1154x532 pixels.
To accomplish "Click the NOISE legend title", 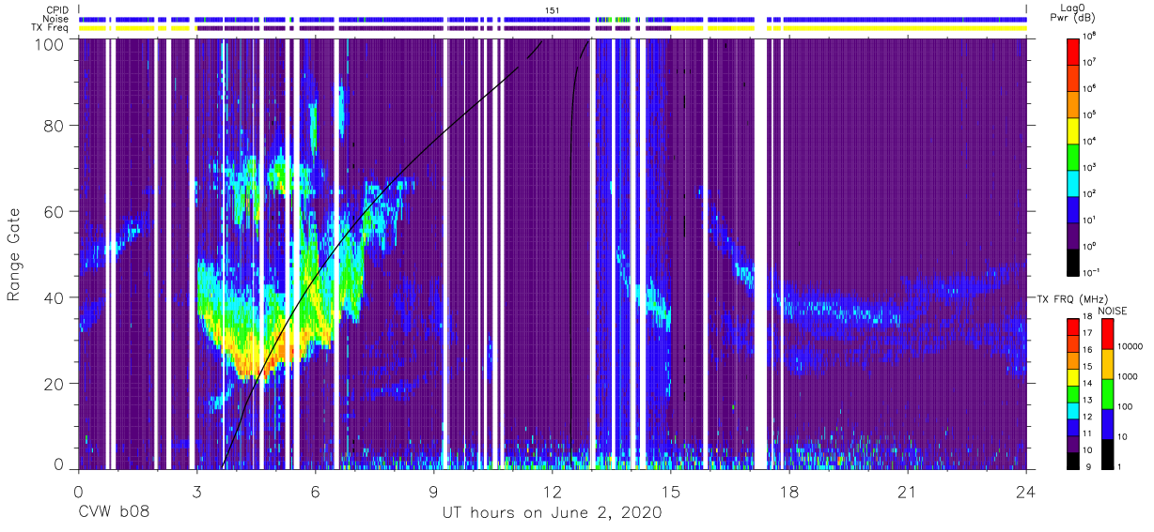I will click(x=1113, y=310).
